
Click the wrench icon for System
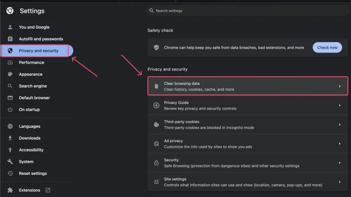point(10,162)
